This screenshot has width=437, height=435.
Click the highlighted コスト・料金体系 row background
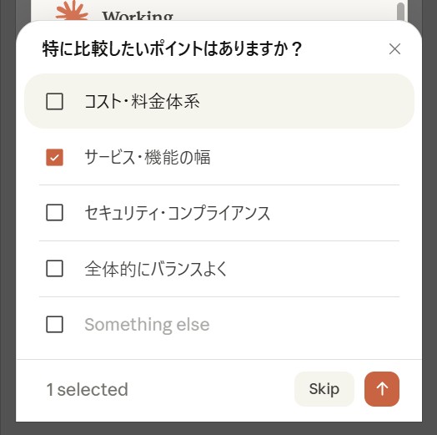219,101
